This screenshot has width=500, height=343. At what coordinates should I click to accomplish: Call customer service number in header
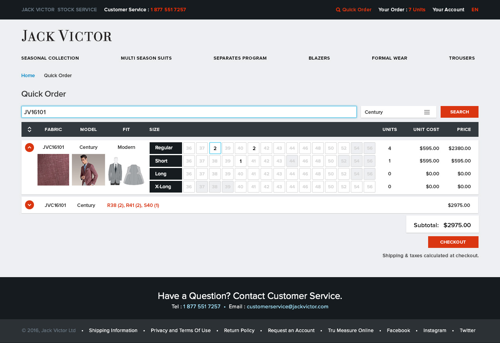coord(168,10)
